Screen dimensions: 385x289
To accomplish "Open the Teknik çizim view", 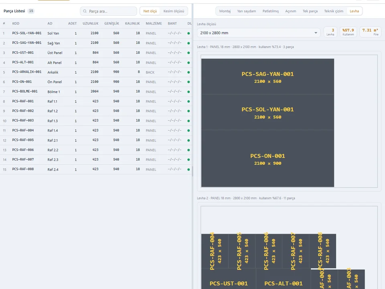I will (334, 11).
